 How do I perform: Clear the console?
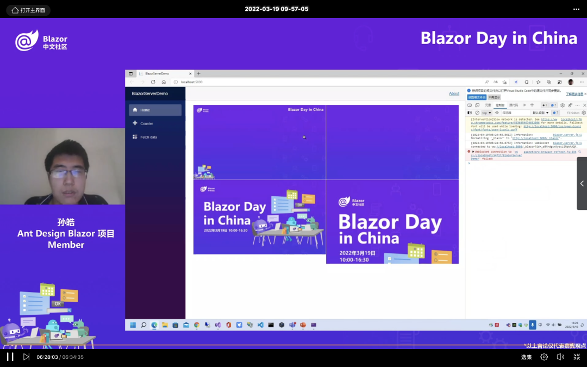point(477,113)
